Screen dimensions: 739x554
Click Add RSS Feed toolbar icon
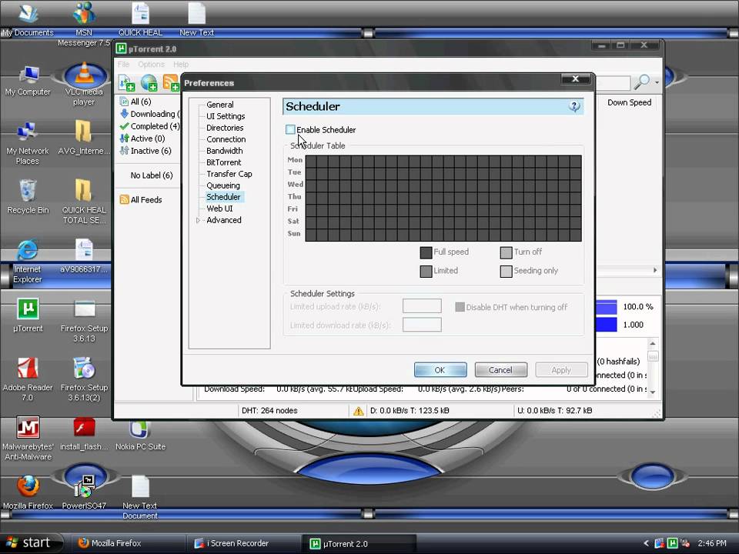(x=171, y=82)
